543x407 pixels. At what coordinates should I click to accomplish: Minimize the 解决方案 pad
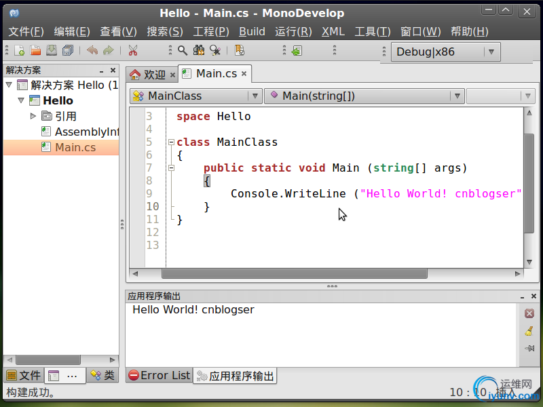[101, 71]
